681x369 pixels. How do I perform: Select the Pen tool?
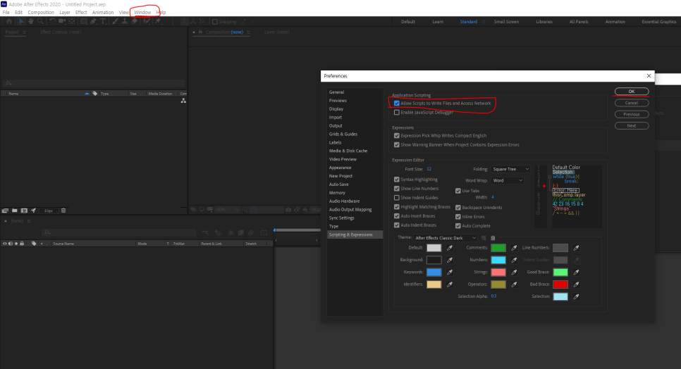tap(93, 21)
